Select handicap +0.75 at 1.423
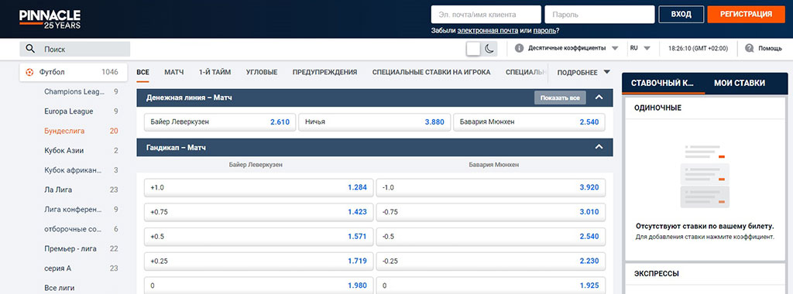Image resolution: width=793 pixels, height=294 pixels. tap(259, 212)
